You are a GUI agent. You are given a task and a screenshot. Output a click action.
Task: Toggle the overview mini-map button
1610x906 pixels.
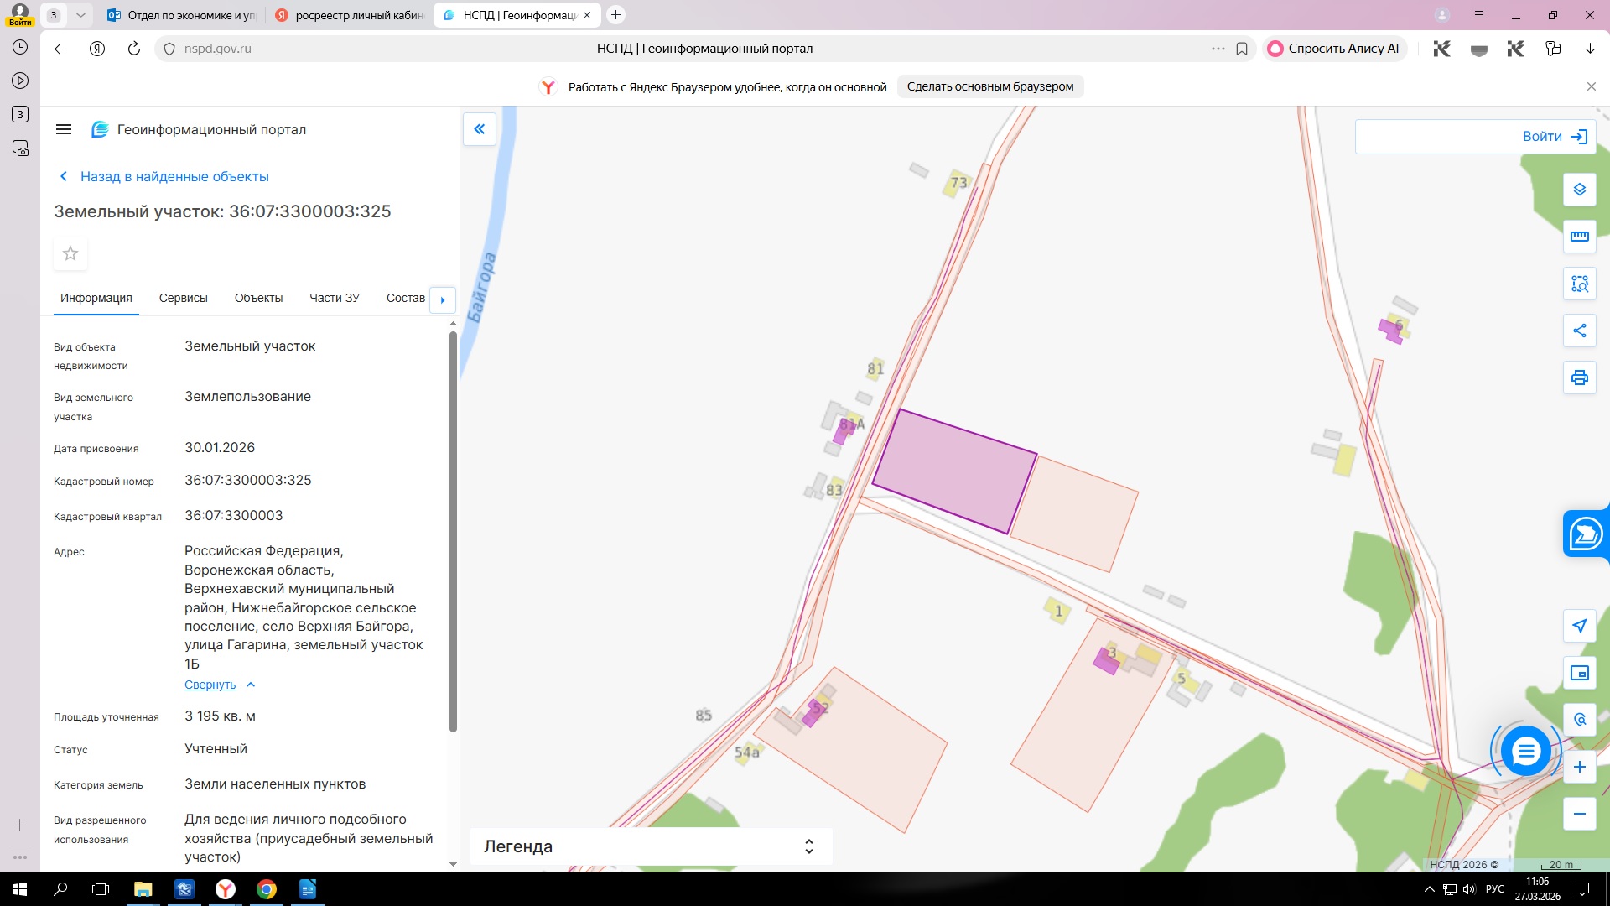1579,673
